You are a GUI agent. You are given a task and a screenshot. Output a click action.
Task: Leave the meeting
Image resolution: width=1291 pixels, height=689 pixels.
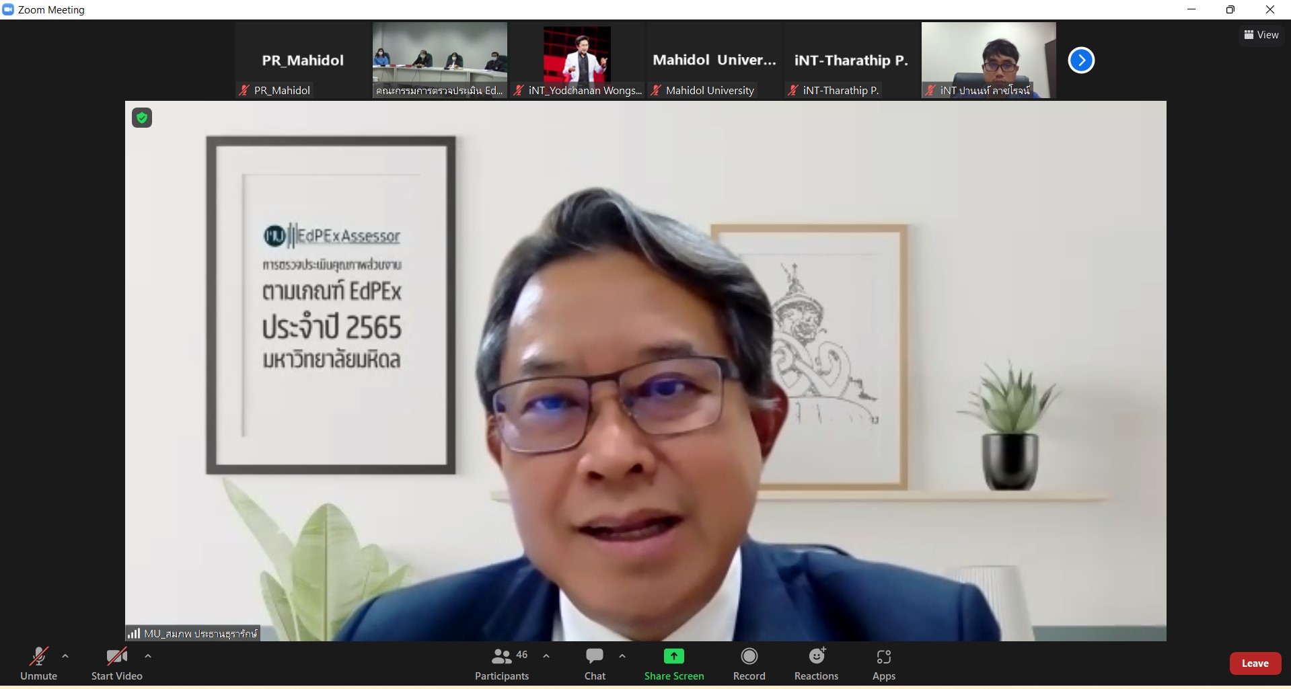click(1255, 663)
